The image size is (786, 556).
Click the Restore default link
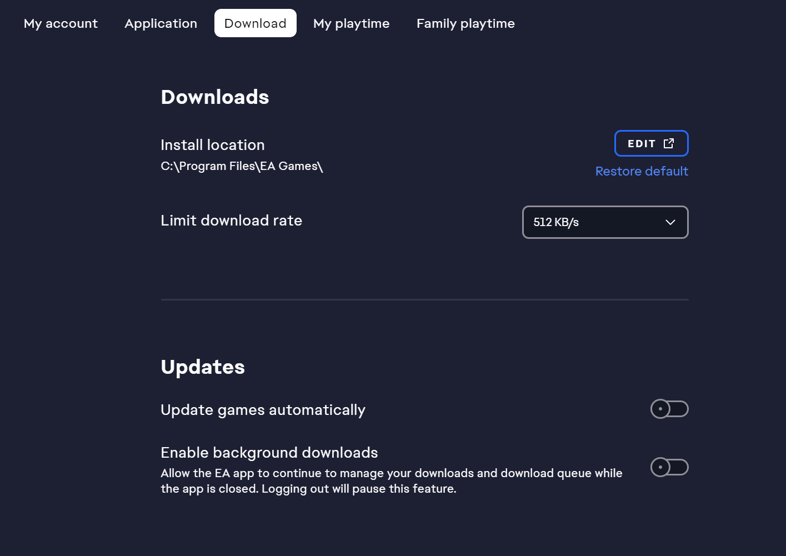[x=642, y=171]
